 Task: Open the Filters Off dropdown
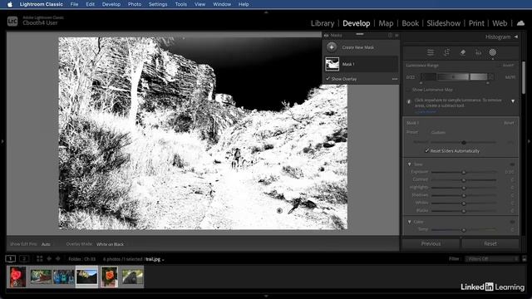[x=492, y=258]
